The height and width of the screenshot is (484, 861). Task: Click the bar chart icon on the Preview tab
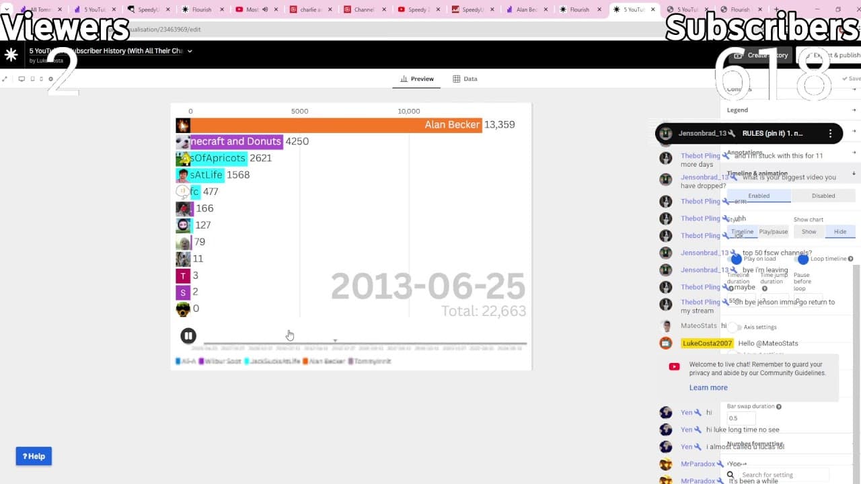[404, 79]
